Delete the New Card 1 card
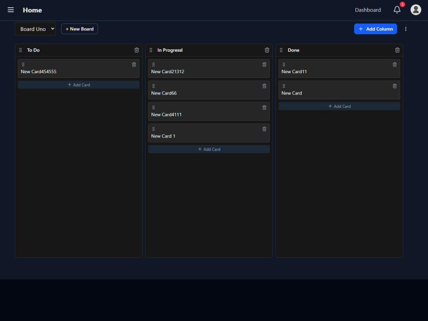 click(x=264, y=129)
